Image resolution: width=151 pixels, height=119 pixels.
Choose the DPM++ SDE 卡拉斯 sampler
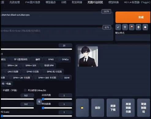[x=46, y=78]
